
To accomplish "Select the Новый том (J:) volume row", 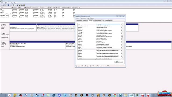I will tap(40, 17).
